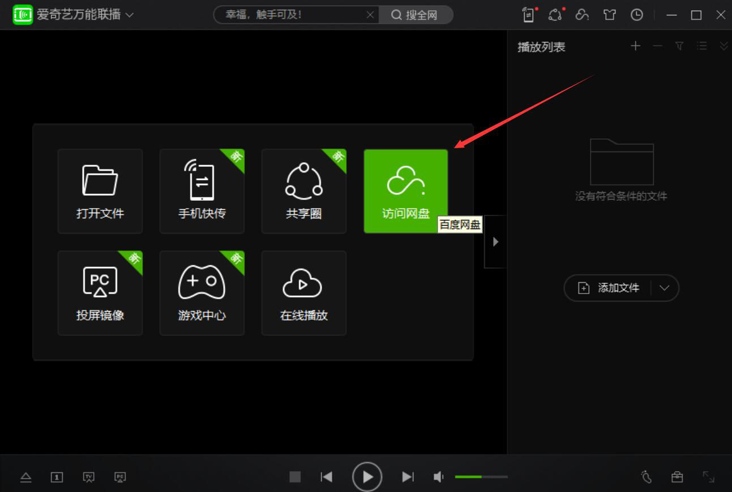Expand the 爱奇艺万能联播 main menu dropdown
Screen dimensions: 732x492
coord(130,15)
